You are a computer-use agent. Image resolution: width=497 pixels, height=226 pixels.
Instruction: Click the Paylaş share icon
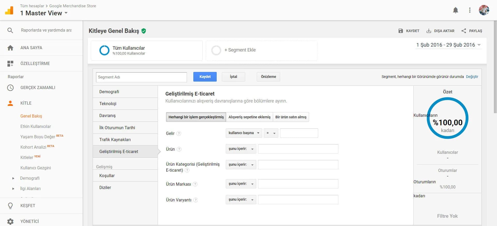[x=464, y=31]
